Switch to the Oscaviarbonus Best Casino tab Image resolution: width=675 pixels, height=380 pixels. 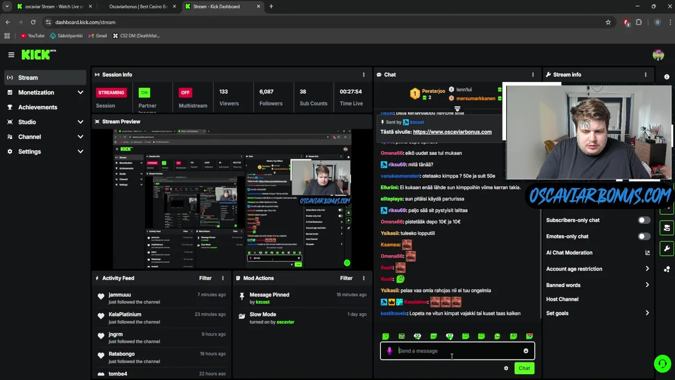coord(138,6)
